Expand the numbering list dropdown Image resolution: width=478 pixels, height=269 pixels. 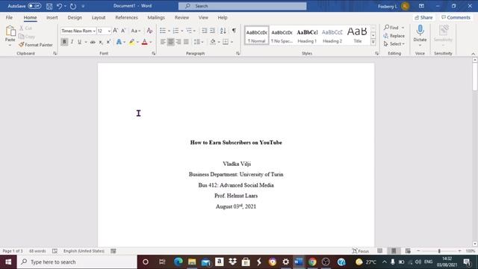182,31
